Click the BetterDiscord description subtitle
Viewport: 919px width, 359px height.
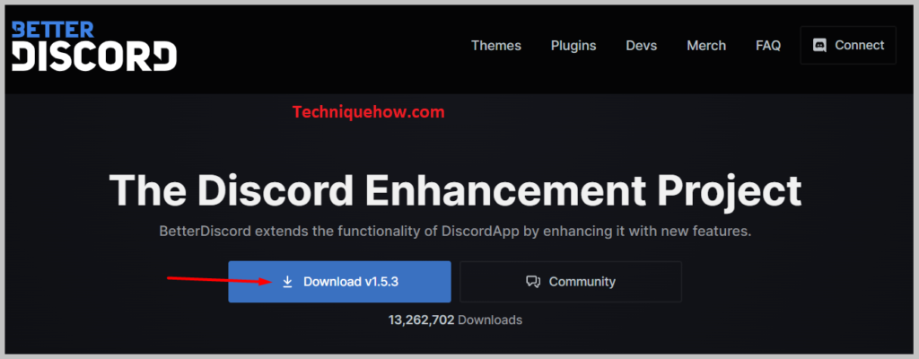tap(455, 231)
